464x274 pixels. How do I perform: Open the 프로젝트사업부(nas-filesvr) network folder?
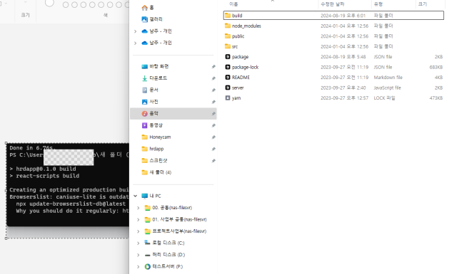179,231
